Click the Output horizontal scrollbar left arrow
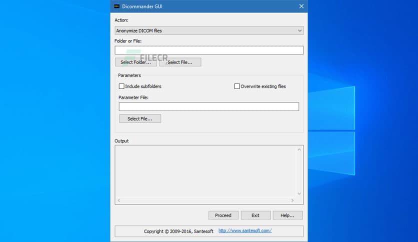 tap(119, 200)
